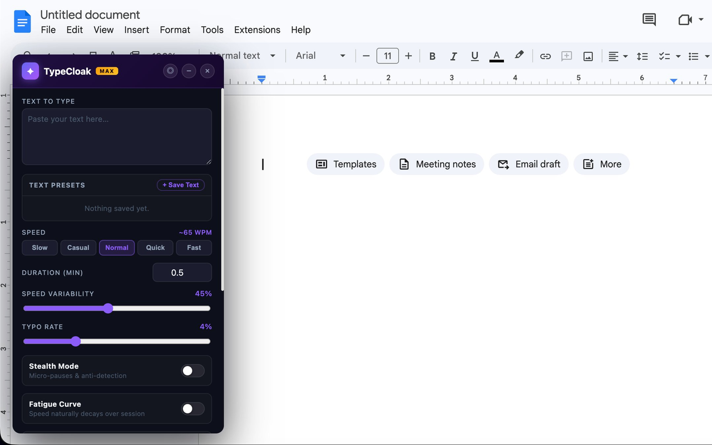Open the Insert menu
The height and width of the screenshot is (445, 712).
pos(137,30)
